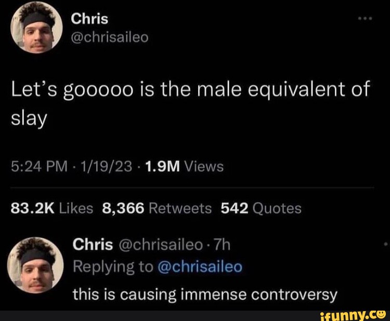
Task: Open the three-dot more options menu
Action: pyautogui.click(x=365, y=18)
